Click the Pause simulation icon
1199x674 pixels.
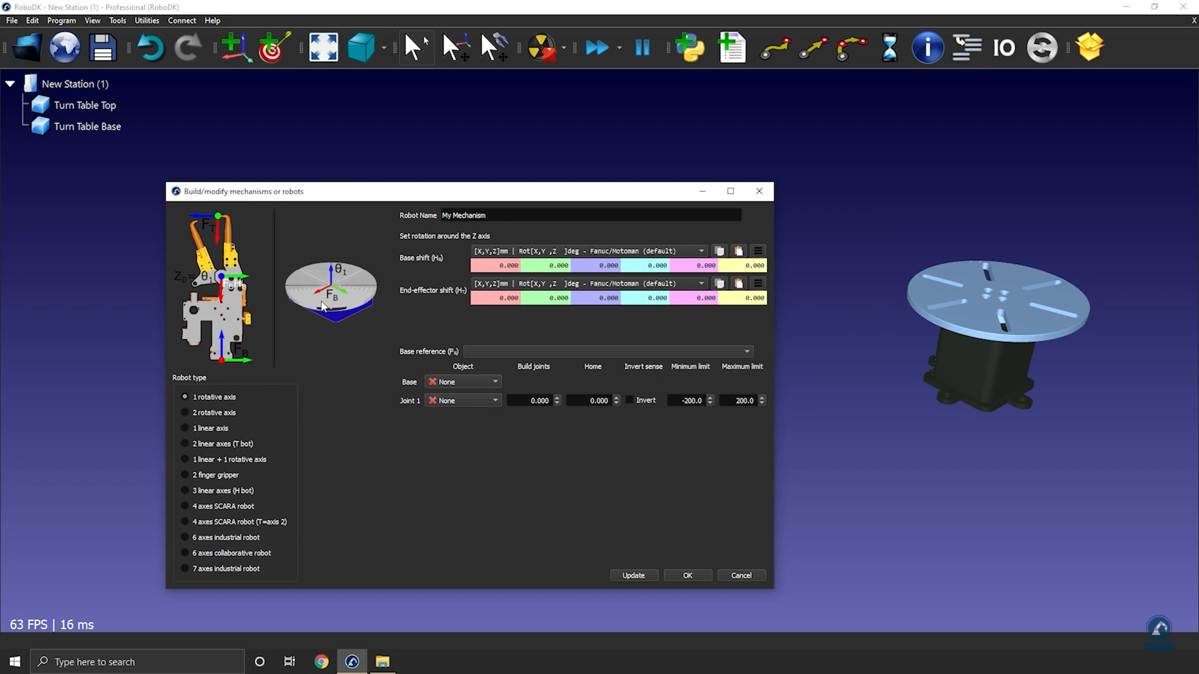click(x=642, y=47)
